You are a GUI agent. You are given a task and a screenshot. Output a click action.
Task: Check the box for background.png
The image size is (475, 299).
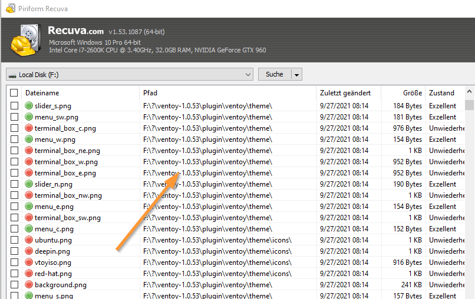14,285
